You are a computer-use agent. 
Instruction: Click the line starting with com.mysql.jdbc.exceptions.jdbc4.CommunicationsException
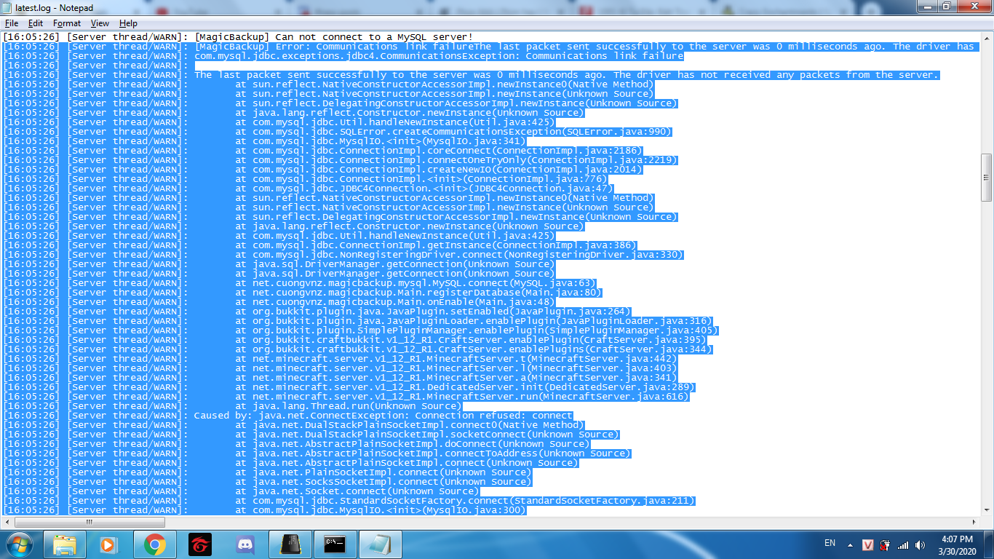click(x=343, y=56)
